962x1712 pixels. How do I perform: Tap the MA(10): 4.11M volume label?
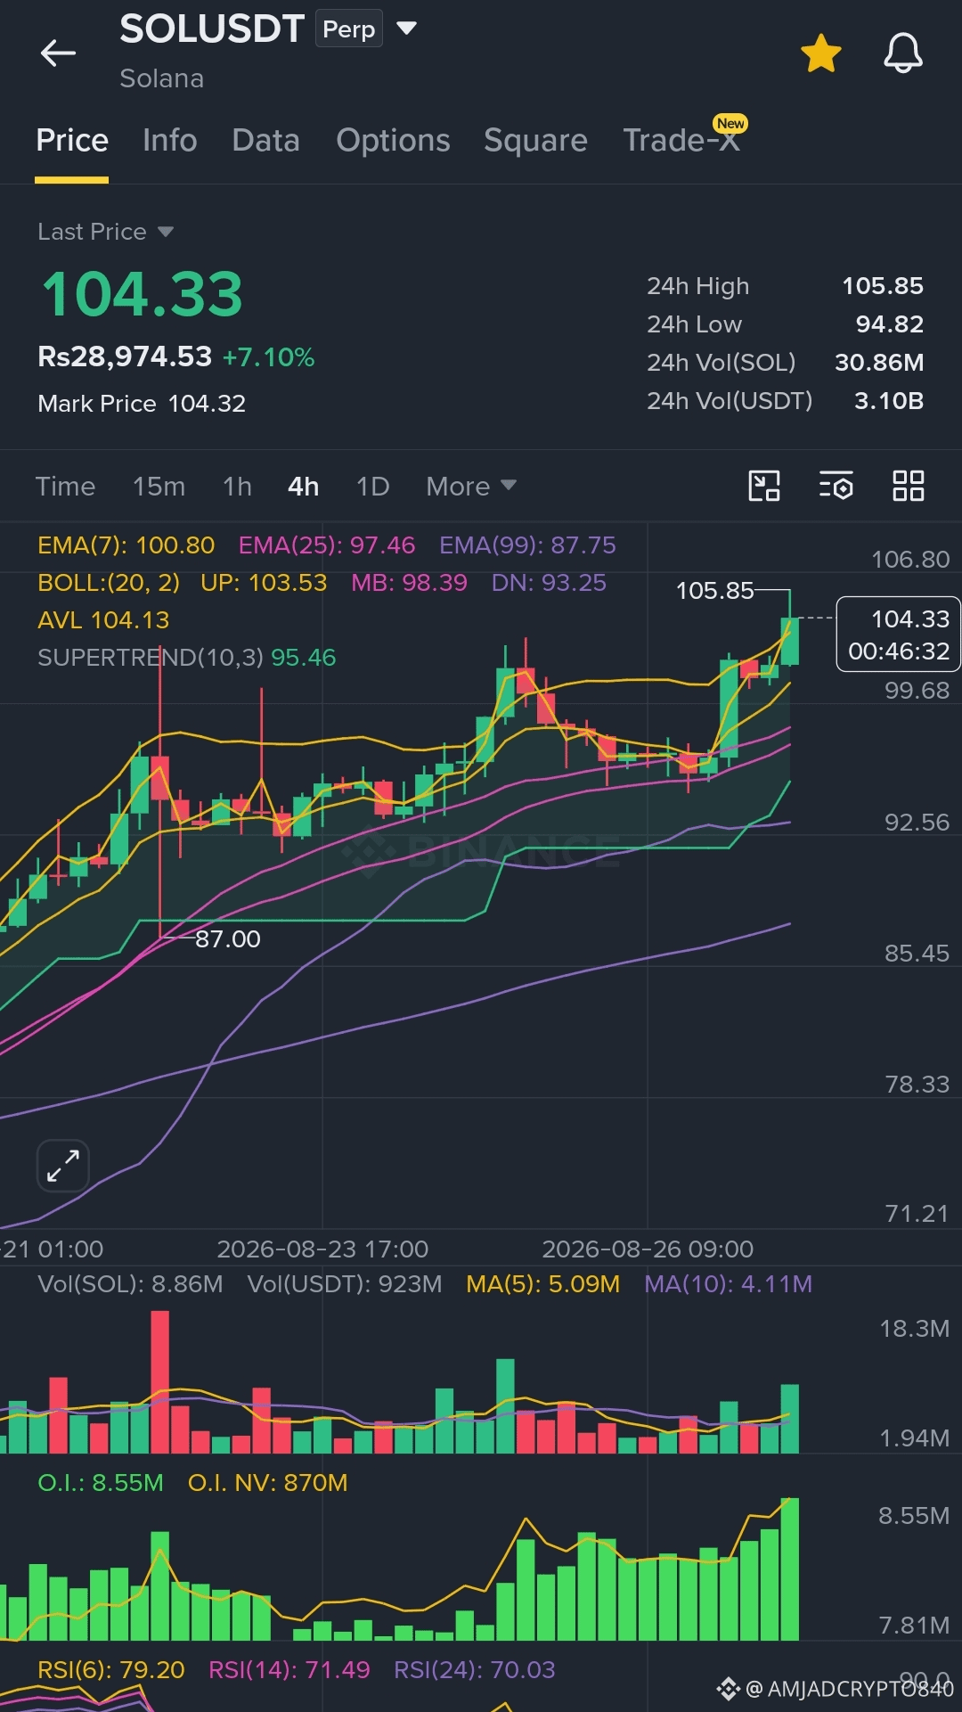coord(728,1284)
